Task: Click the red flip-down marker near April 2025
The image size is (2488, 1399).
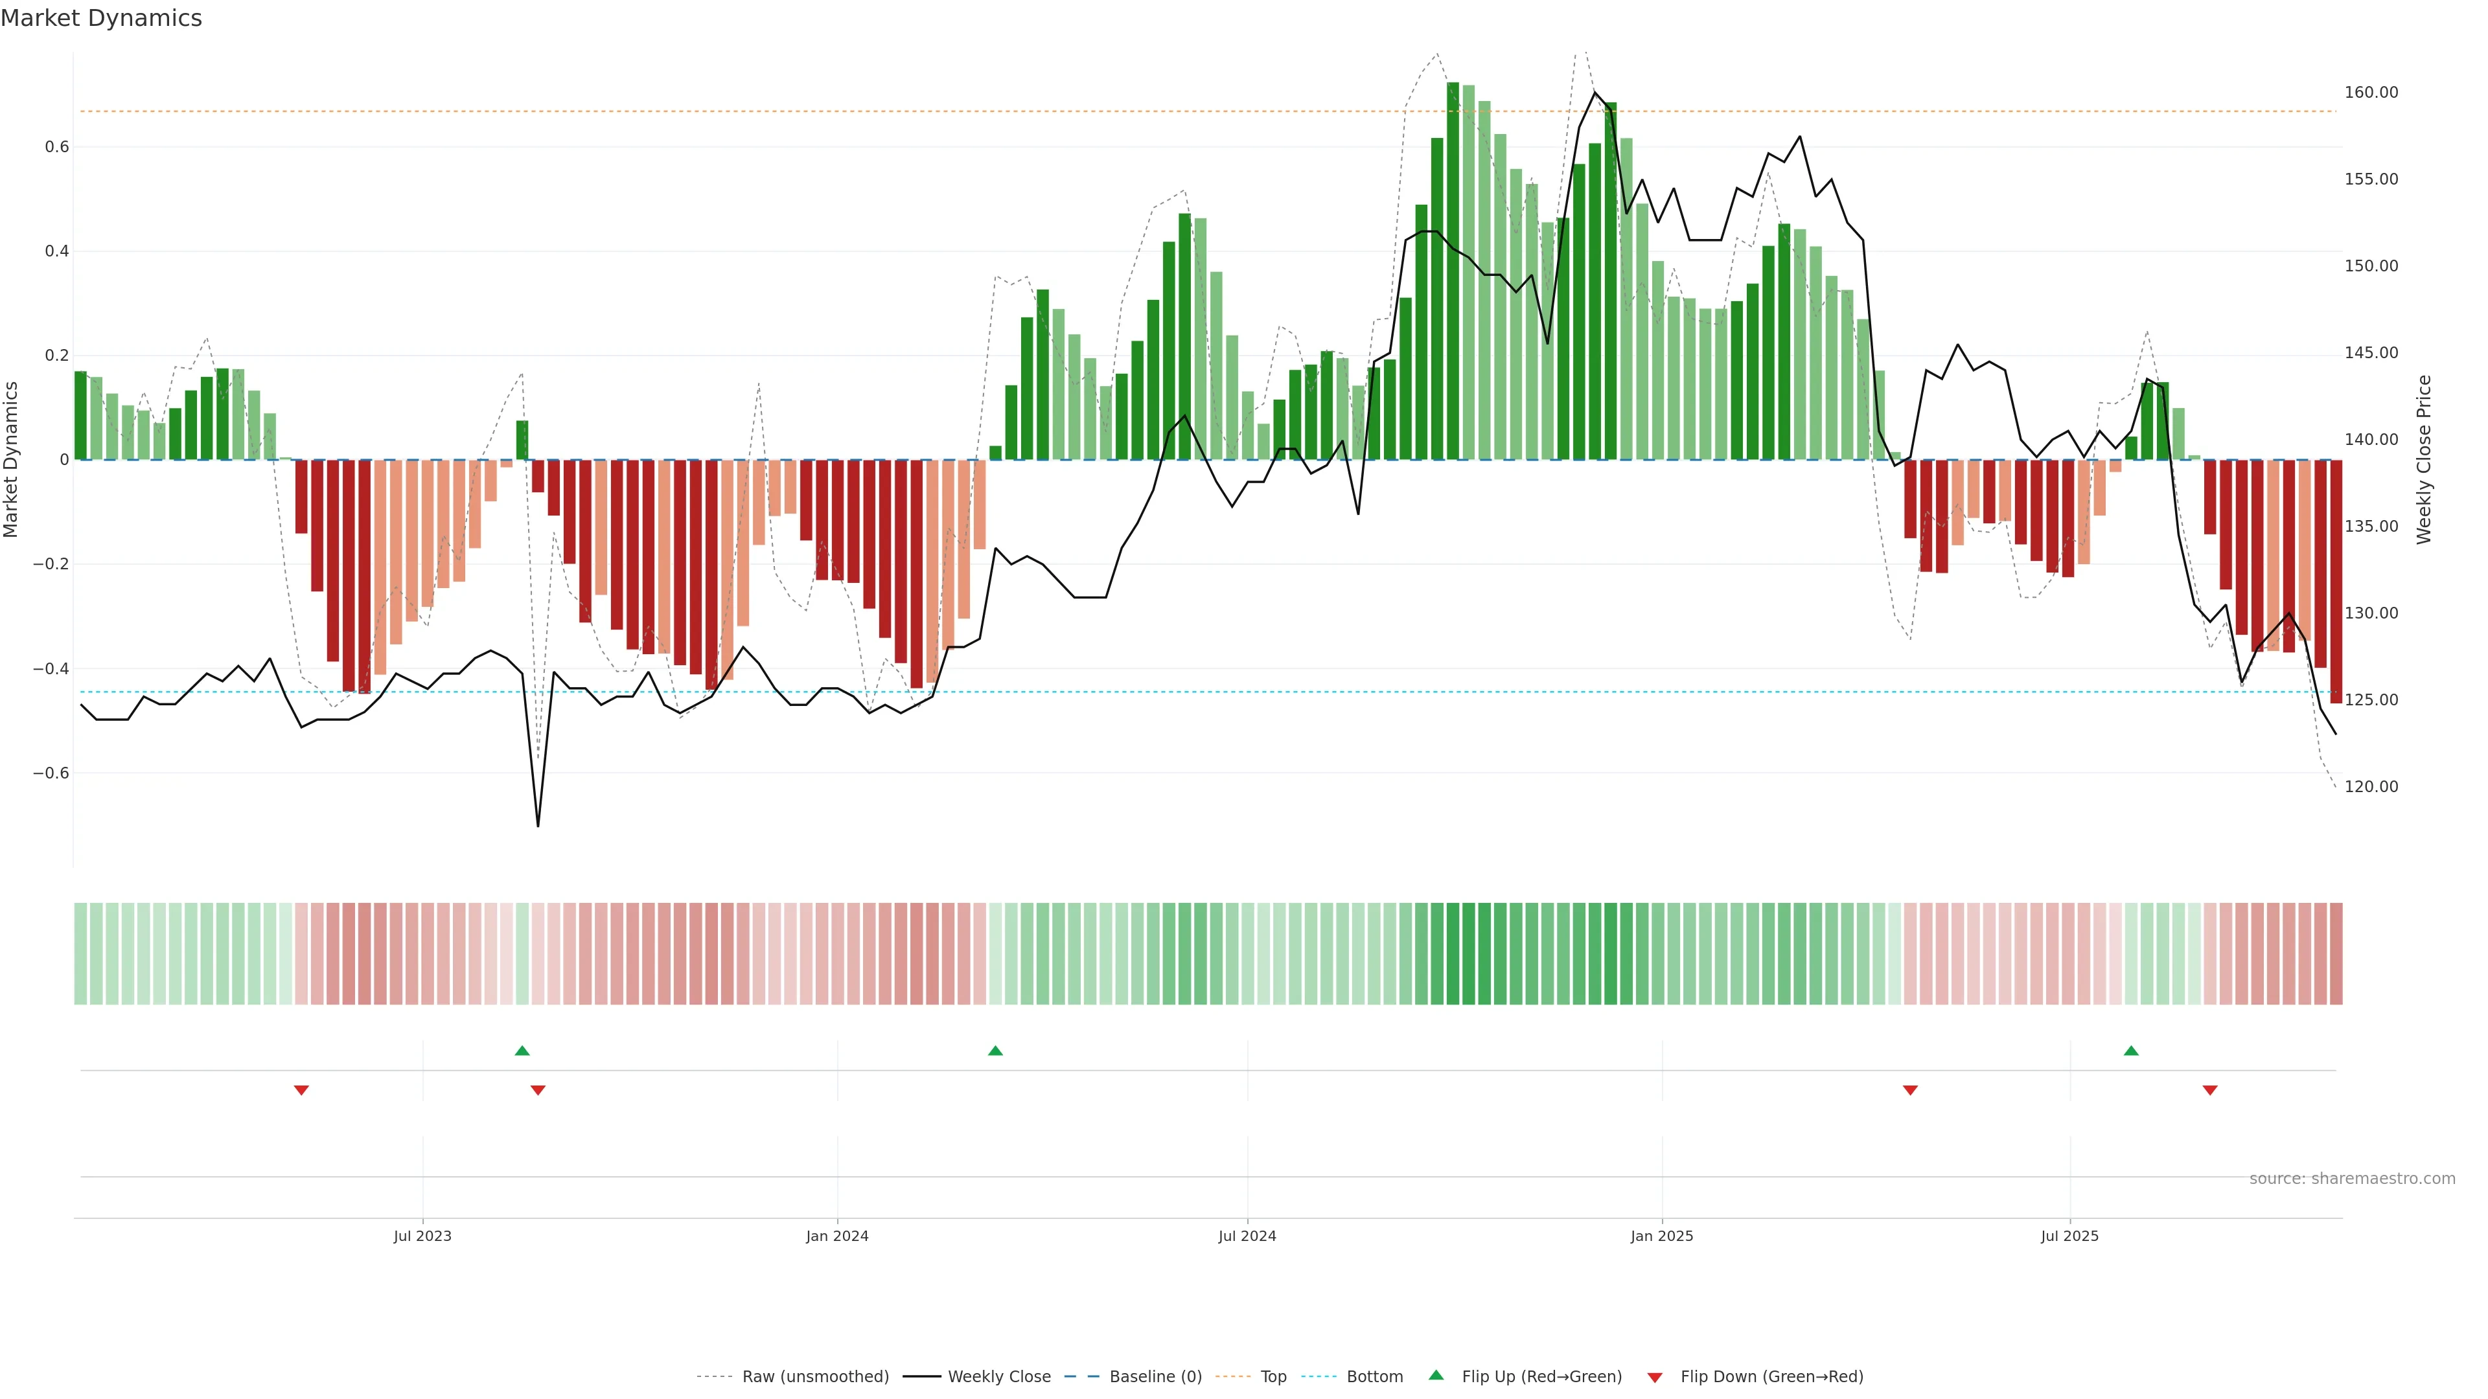Action: pyautogui.click(x=1909, y=1090)
